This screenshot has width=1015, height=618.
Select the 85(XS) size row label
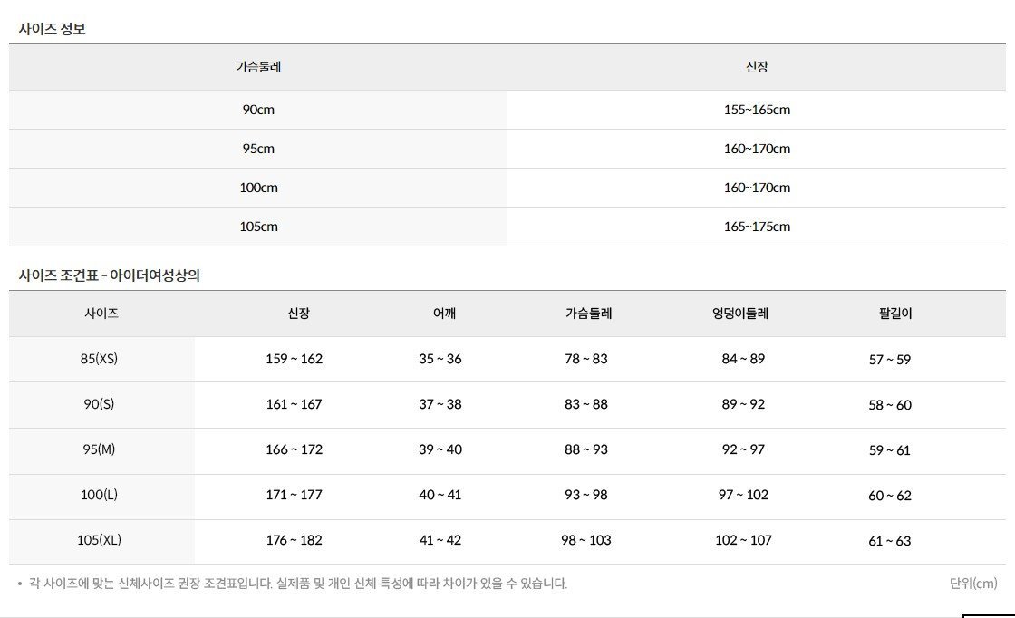click(x=99, y=359)
